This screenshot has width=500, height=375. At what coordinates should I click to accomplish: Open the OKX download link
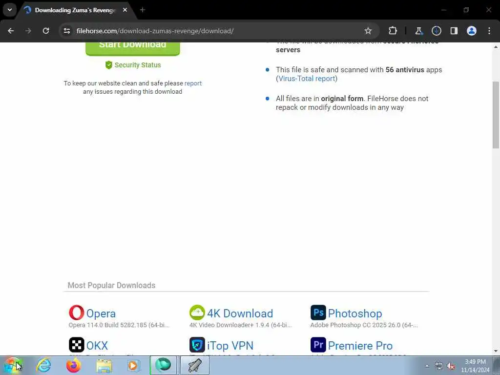[97, 346]
